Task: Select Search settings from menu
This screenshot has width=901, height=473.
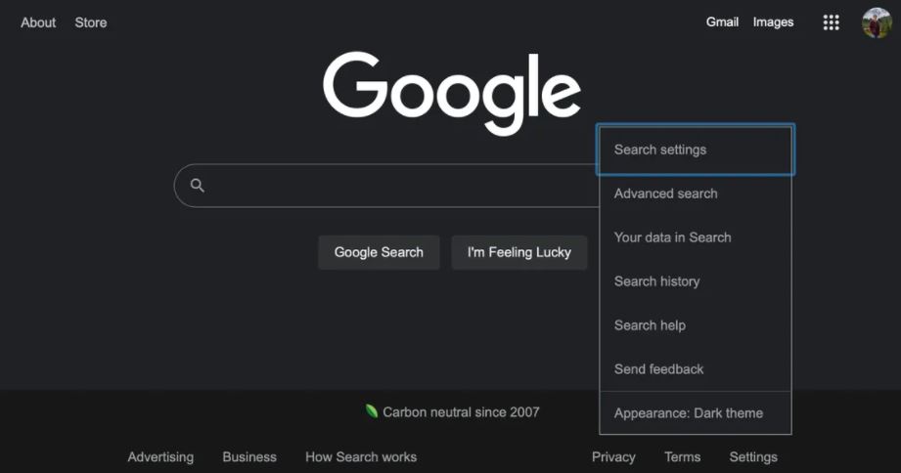Action: click(x=660, y=150)
